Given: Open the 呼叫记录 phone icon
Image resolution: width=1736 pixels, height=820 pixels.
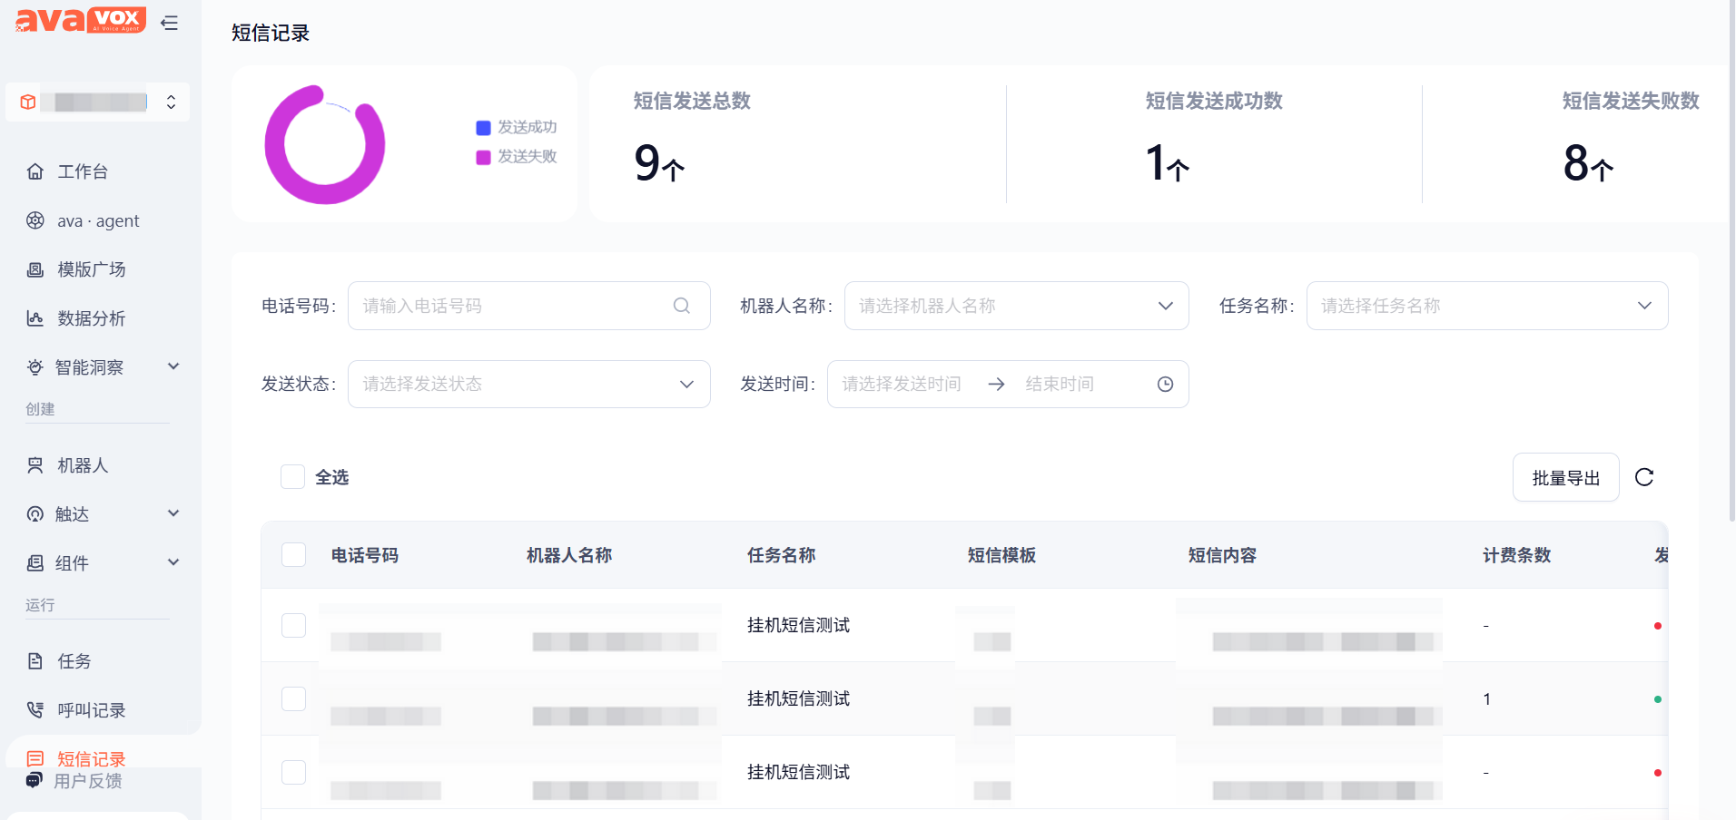Looking at the screenshot, I should (35, 710).
